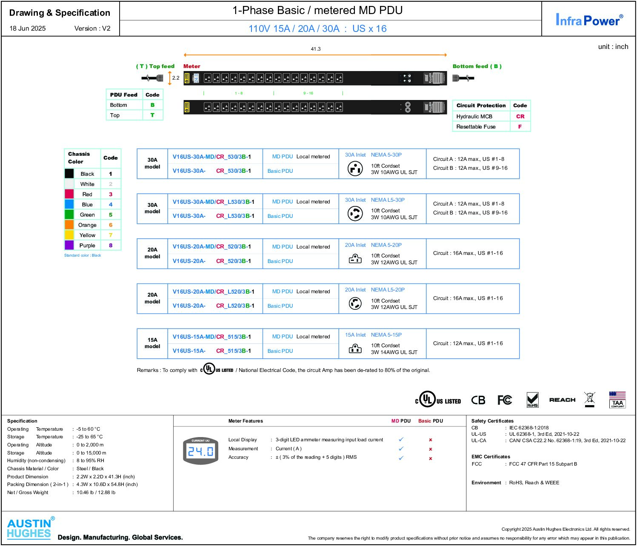Viewport: 637px width, 546px height.
Task: Click the '( T ) Top feed' label
Action: coord(155,66)
